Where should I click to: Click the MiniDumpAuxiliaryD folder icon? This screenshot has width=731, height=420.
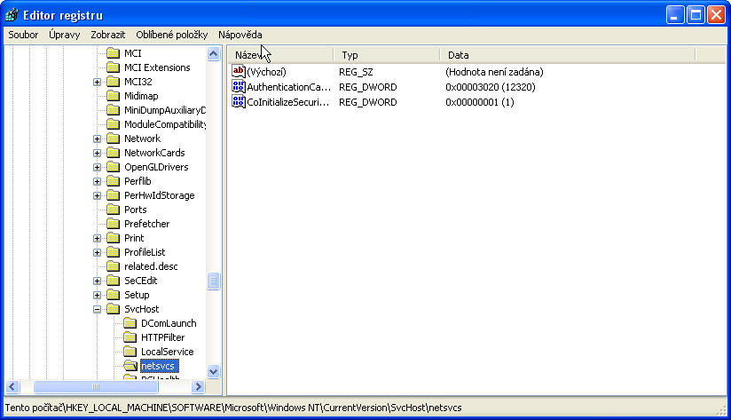(x=113, y=110)
